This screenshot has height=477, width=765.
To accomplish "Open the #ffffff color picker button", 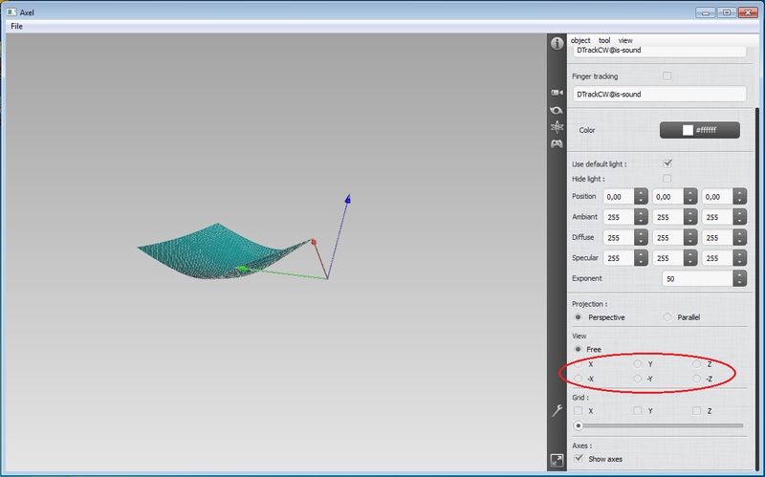I will coord(699,130).
